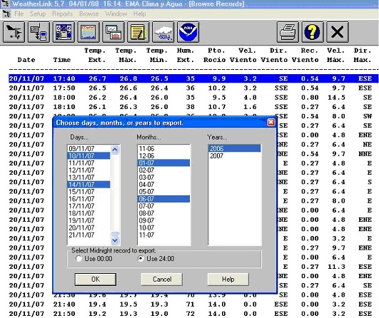
Task: Select day 13/11/07 in Days list
Action: tap(89, 178)
